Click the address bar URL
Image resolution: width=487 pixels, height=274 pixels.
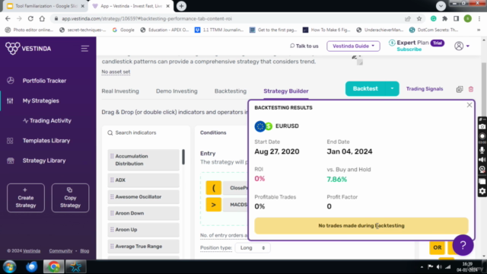click(147, 18)
